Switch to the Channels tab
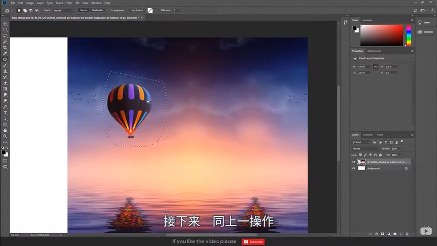 tap(368, 135)
